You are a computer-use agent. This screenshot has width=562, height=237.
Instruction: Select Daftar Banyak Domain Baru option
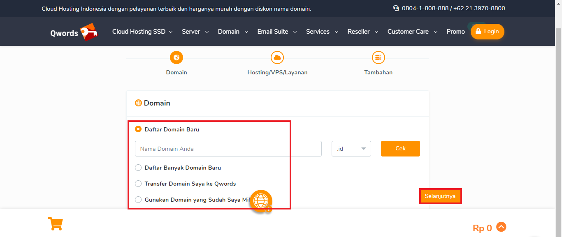point(139,168)
